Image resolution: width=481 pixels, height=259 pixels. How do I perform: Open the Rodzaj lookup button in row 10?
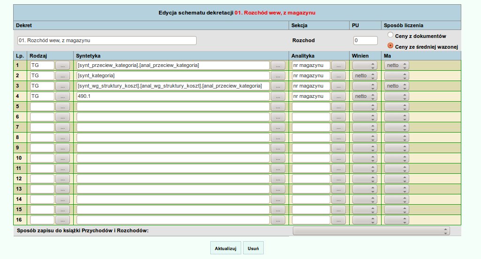[x=63, y=158]
